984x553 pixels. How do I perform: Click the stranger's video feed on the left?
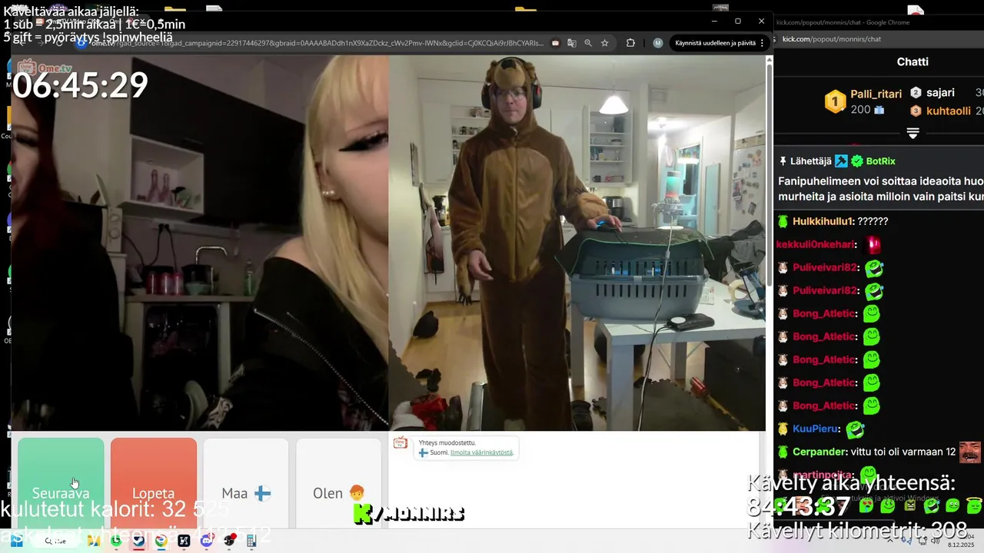(x=200, y=243)
